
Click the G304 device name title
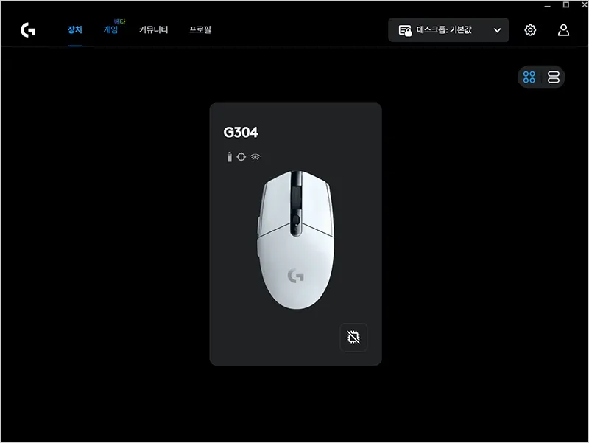pos(241,133)
